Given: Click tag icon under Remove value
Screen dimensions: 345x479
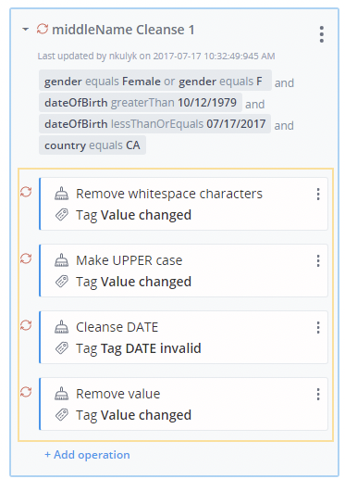Looking at the screenshot, I should [62, 415].
